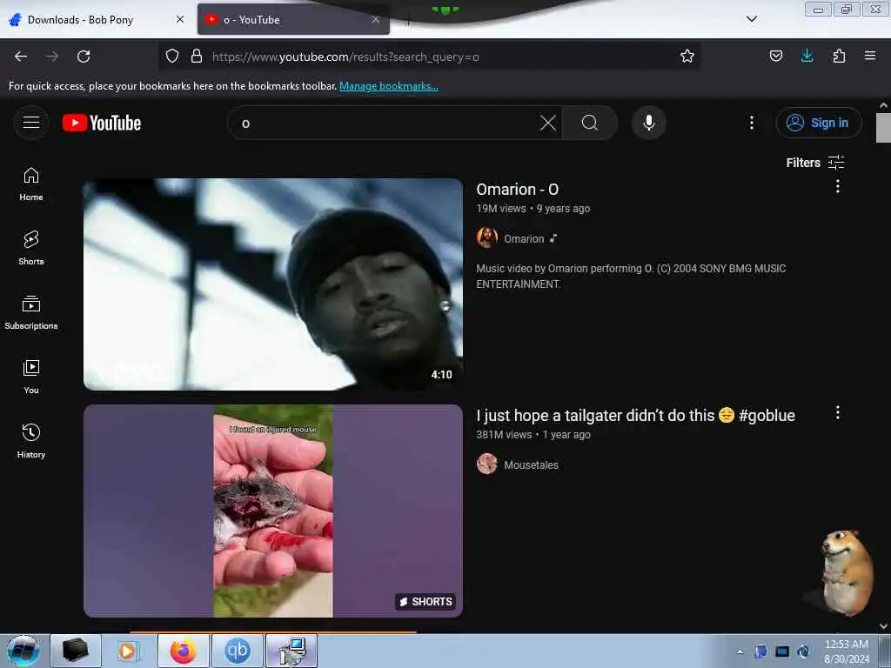Visit Omarion channel via avatar
This screenshot has height=668, width=891.
click(487, 238)
